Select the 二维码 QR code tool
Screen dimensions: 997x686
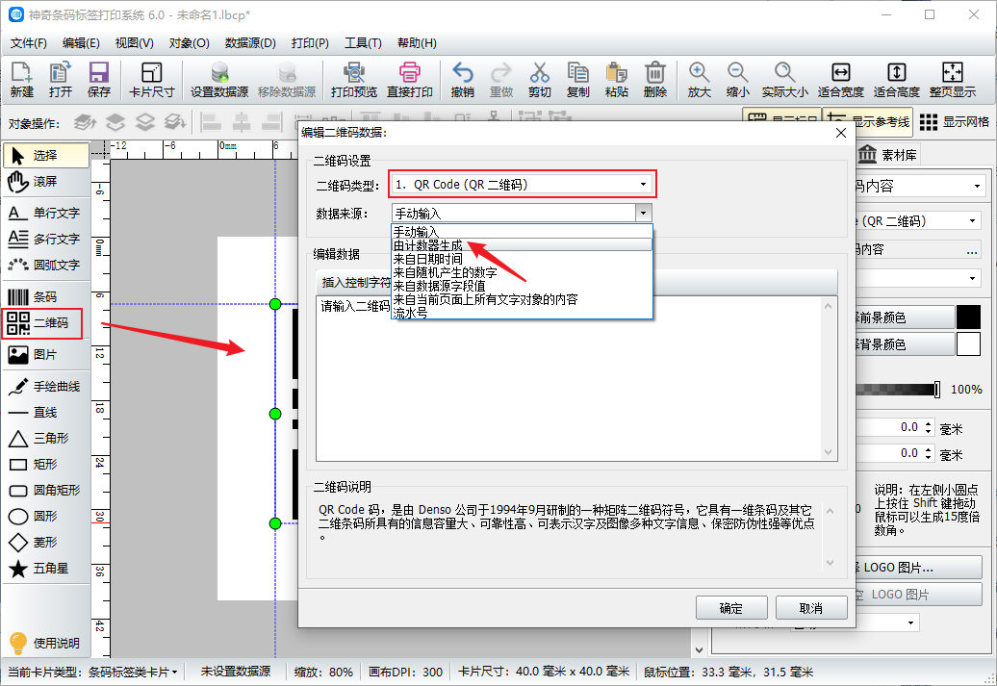point(41,323)
